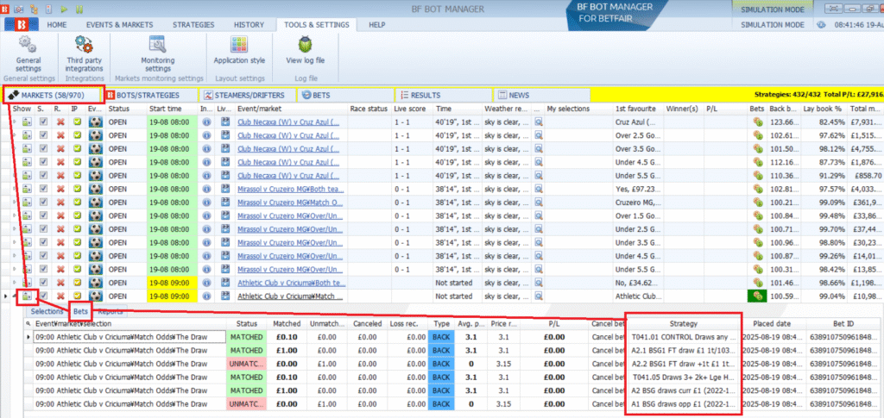
Task: Open the blue B application menu
Action: 22,25
